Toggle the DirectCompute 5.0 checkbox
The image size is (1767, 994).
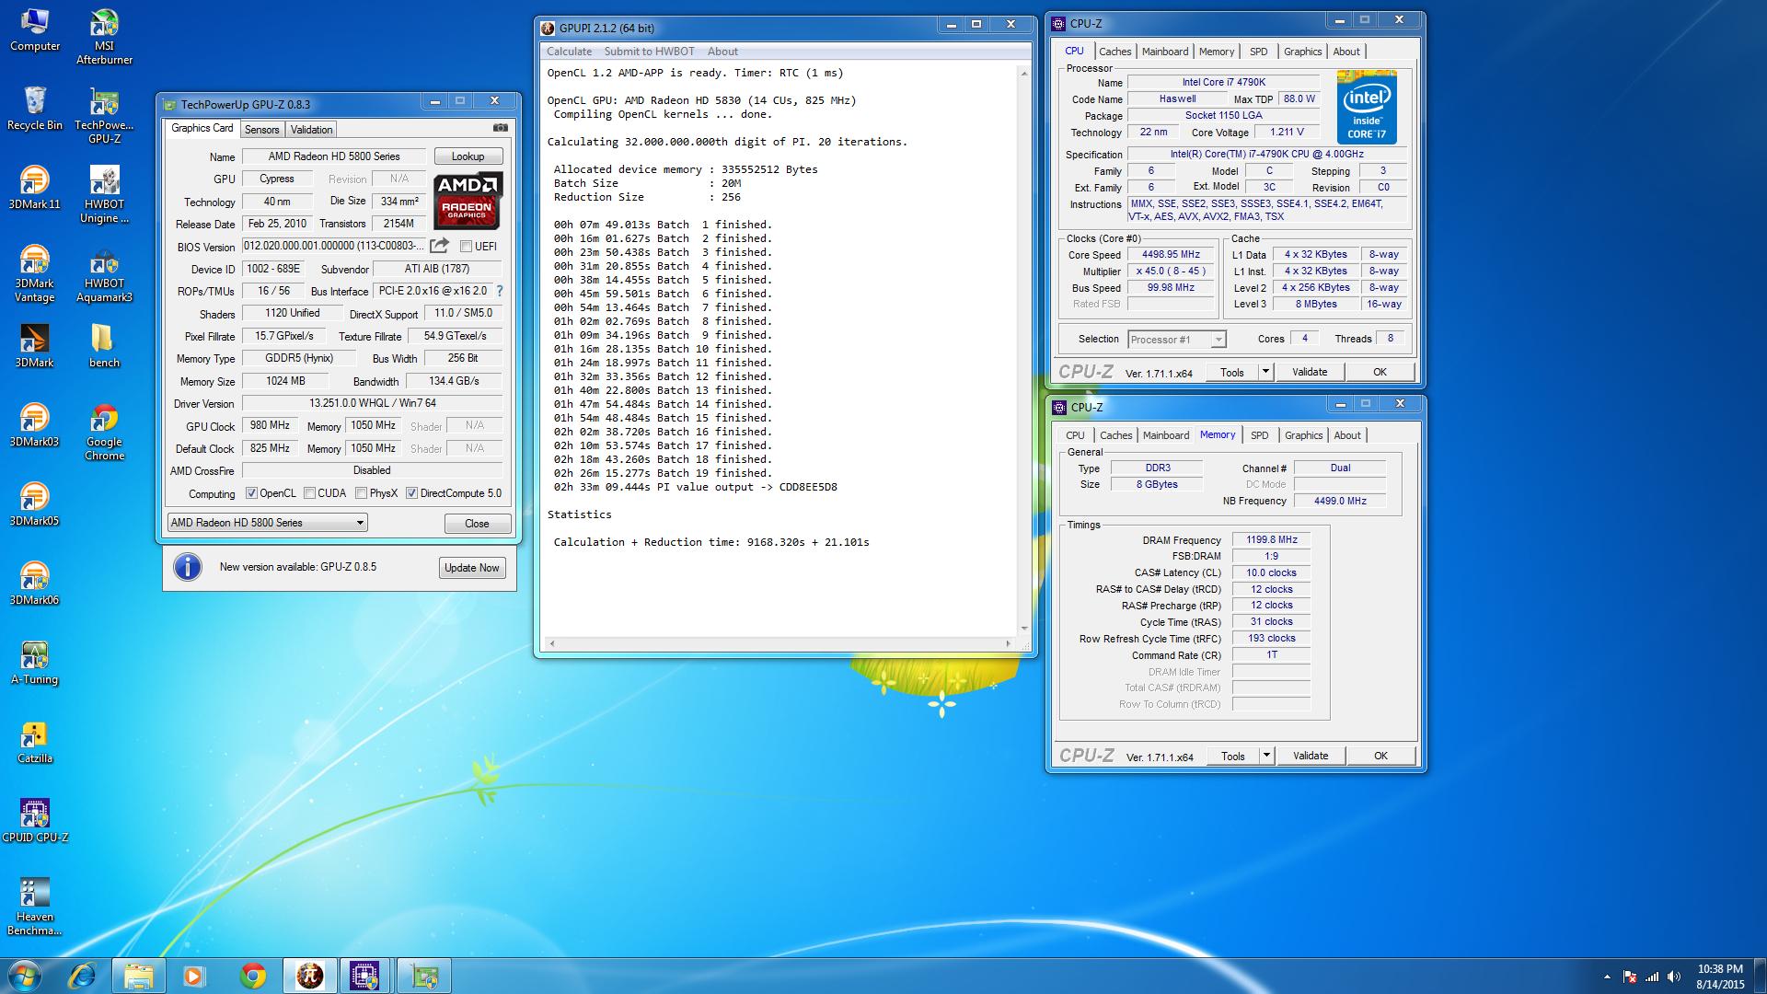point(412,493)
